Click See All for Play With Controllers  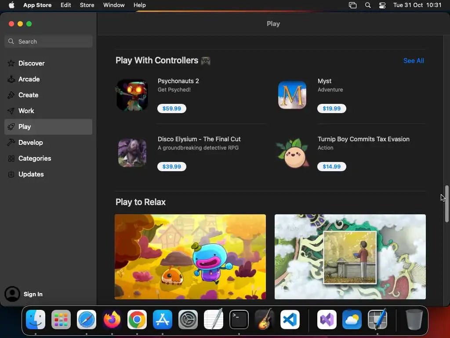pyautogui.click(x=413, y=61)
